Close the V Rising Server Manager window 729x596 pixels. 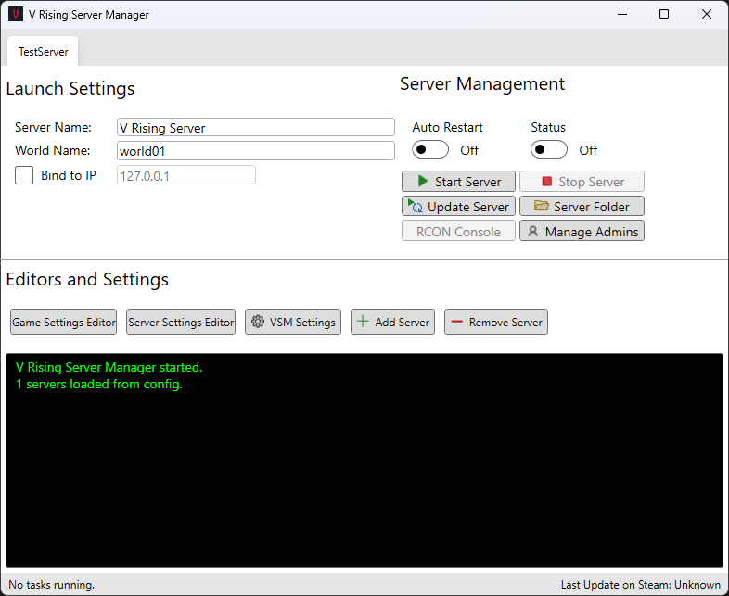[x=706, y=15]
